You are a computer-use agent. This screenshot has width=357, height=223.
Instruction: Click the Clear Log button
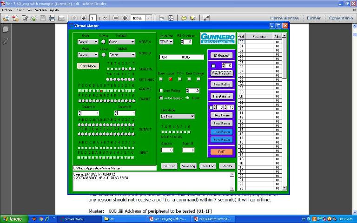208,166
